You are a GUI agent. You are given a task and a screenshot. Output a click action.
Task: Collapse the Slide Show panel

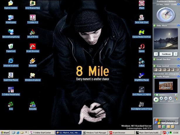[x=178, y=26]
